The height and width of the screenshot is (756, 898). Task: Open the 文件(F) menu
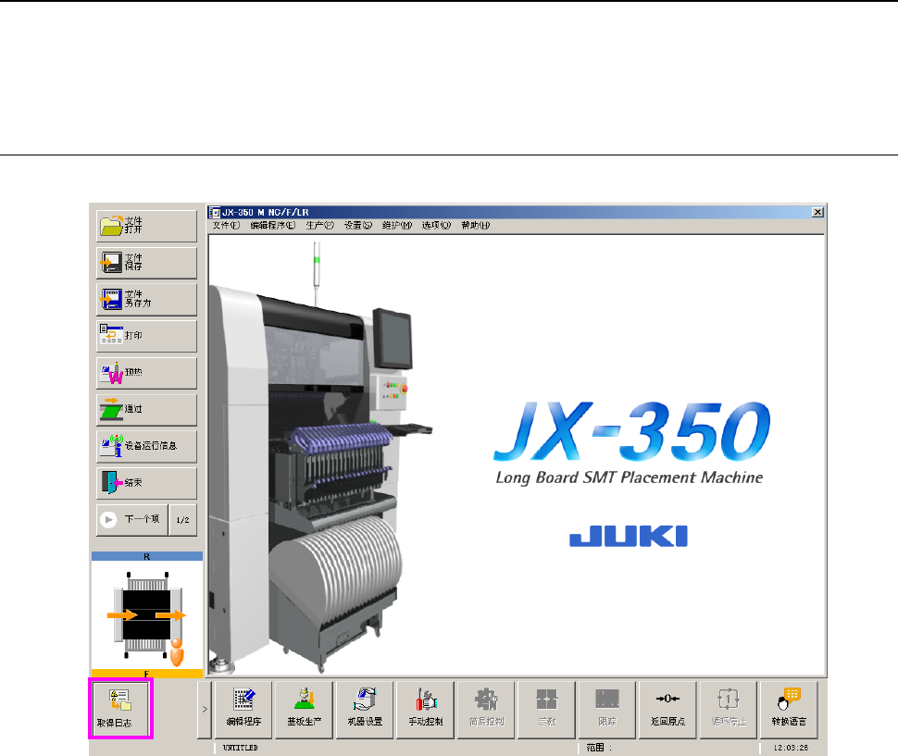point(226,226)
